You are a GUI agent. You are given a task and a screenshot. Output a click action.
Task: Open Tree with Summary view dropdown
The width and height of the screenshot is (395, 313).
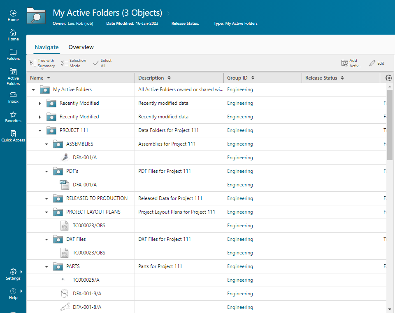(x=42, y=63)
